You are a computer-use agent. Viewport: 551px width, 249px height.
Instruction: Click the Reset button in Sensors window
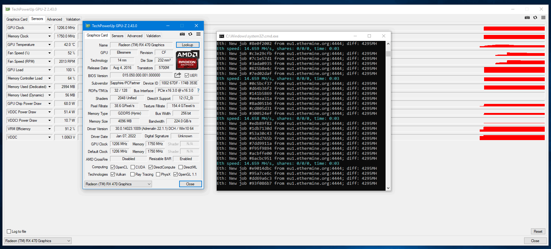click(538, 232)
